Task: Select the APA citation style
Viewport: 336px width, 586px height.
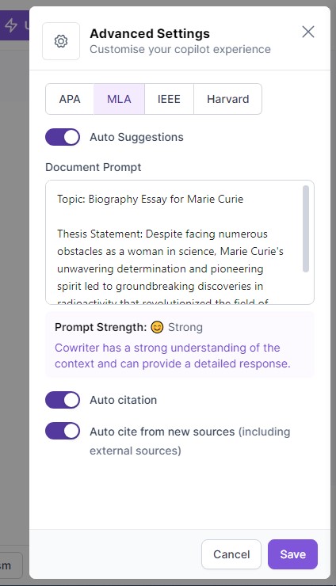Action: click(70, 99)
